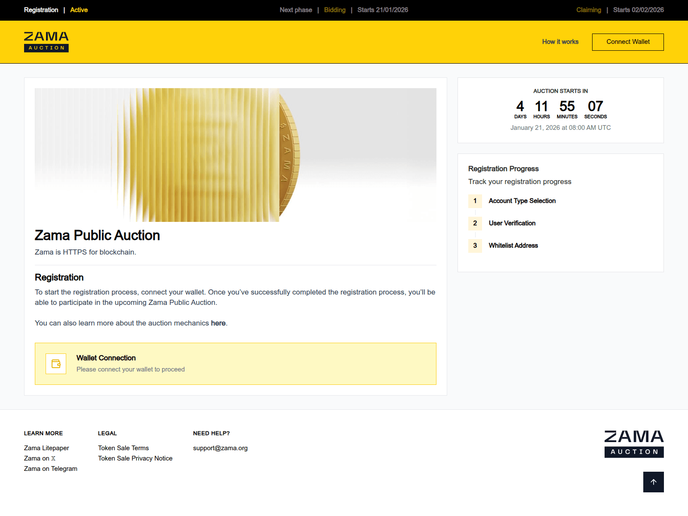688x516 pixels.
Task: Follow the 'here' auction mechanics link
Action: 218,323
